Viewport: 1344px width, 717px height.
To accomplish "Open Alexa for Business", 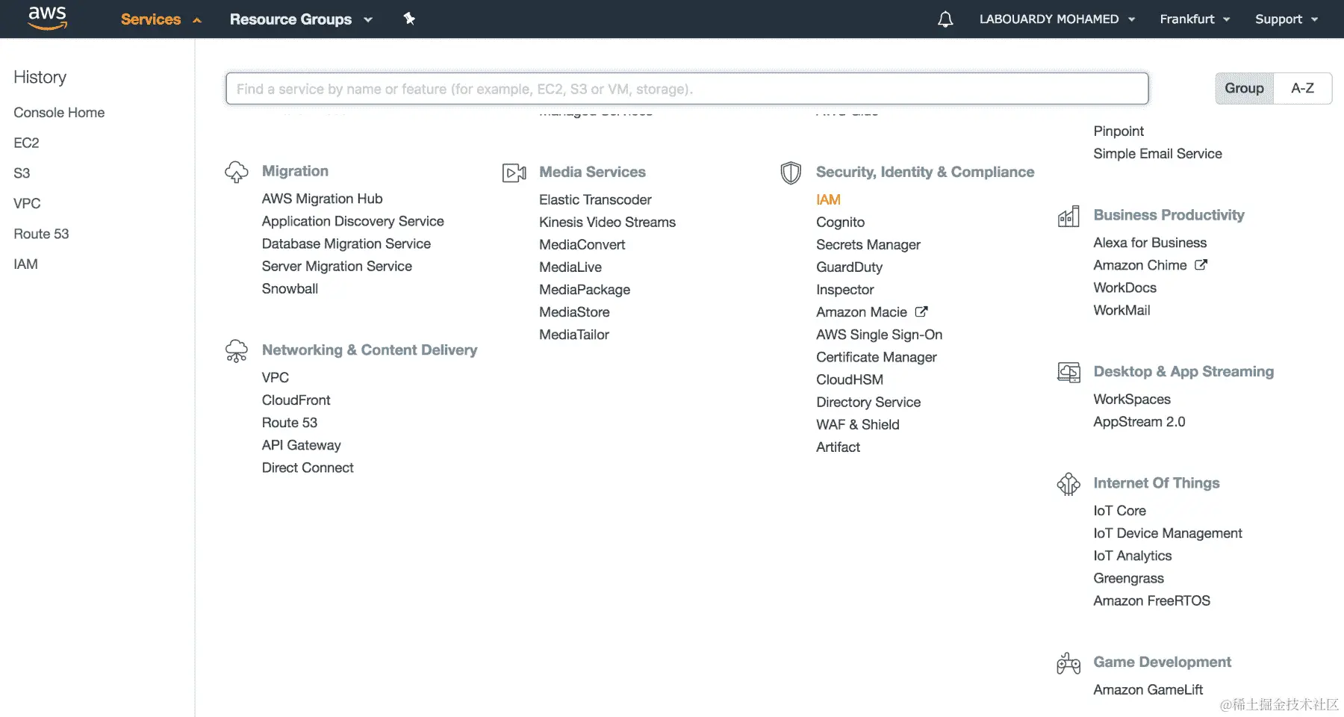I will point(1150,243).
